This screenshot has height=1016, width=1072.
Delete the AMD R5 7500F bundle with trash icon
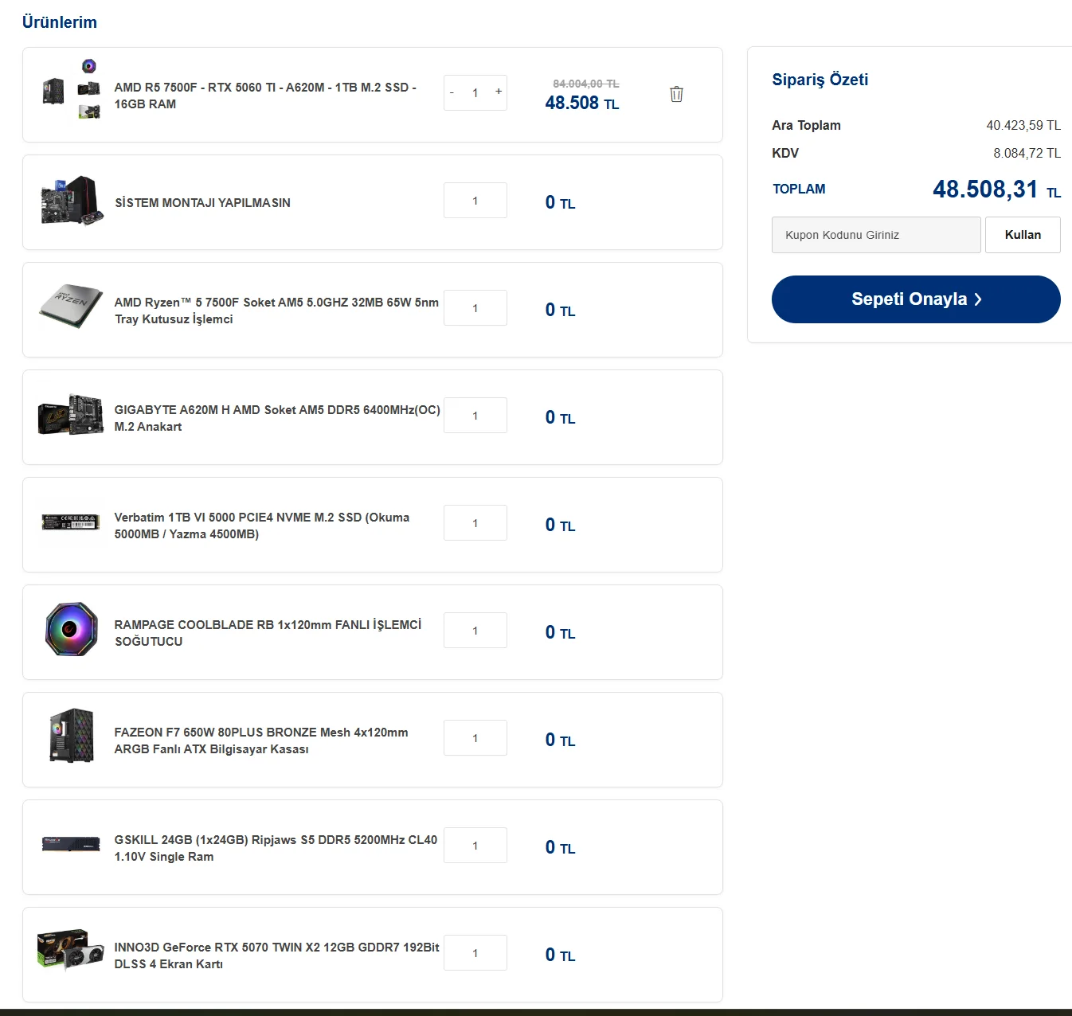click(676, 94)
